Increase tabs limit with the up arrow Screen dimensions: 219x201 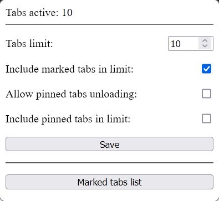click(205, 41)
